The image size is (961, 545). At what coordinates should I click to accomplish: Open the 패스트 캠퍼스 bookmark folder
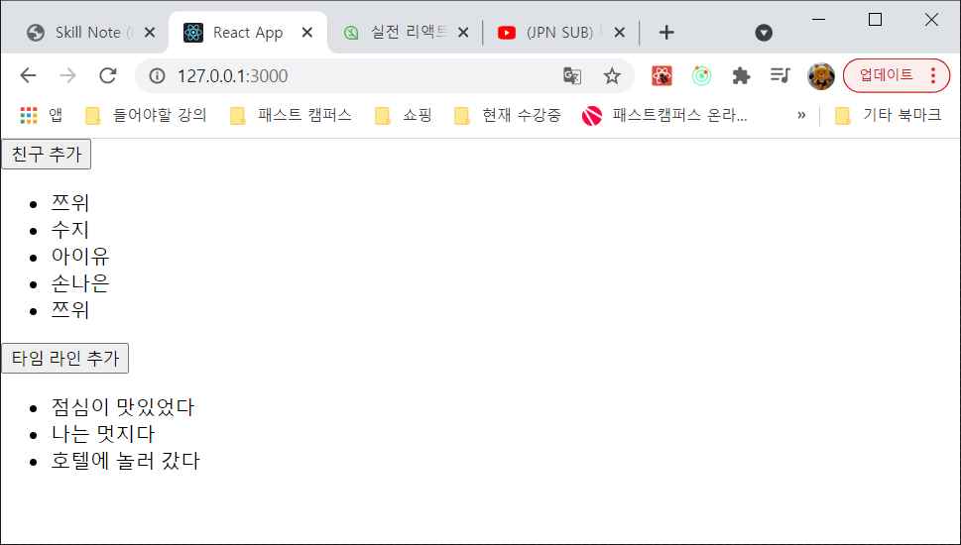tap(291, 115)
